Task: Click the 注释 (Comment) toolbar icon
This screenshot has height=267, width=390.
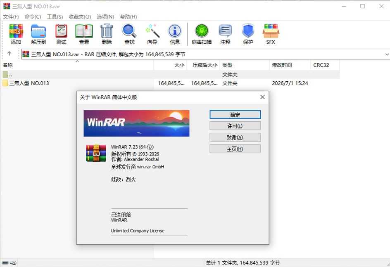Action: pos(225,31)
